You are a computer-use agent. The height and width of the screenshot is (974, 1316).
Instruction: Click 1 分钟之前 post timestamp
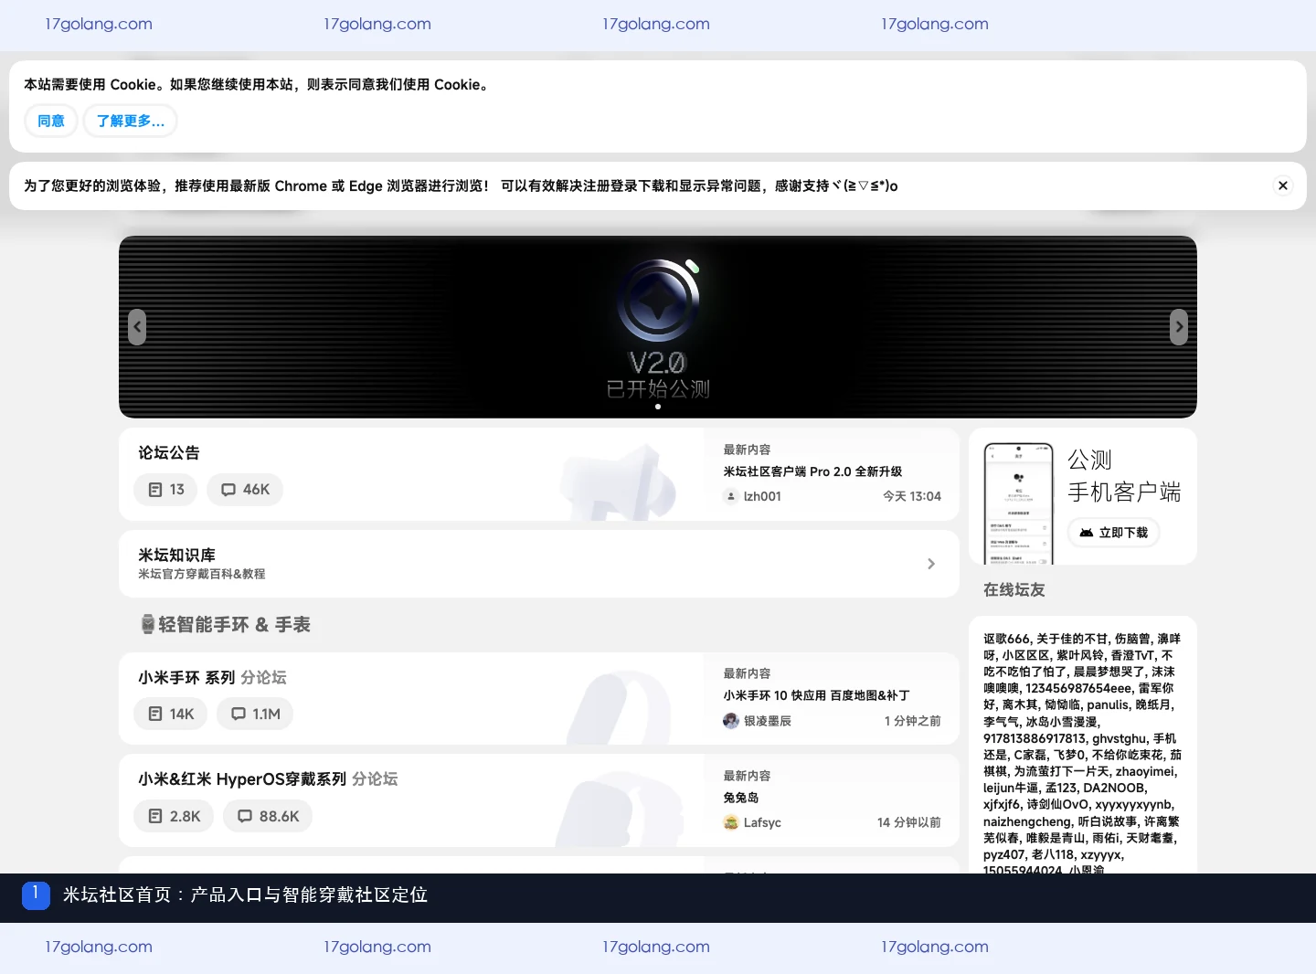click(913, 721)
